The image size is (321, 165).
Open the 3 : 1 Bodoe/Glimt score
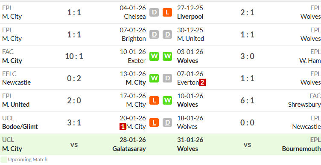pyautogui.click(x=74, y=122)
